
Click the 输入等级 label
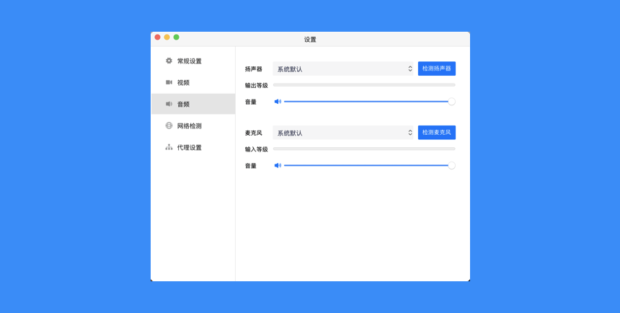[x=256, y=149]
